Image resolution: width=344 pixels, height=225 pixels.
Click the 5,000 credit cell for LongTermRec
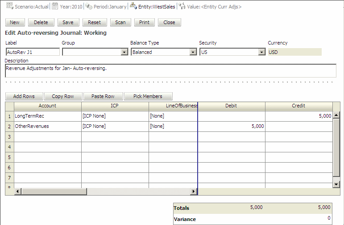pyautogui.click(x=299, y=116)
